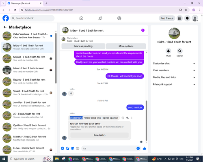Click the browser address bar URL

coord(49,10)
